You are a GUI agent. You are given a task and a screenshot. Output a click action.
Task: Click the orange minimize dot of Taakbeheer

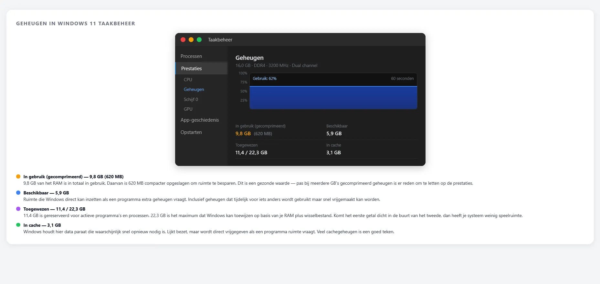coord(191,39)
